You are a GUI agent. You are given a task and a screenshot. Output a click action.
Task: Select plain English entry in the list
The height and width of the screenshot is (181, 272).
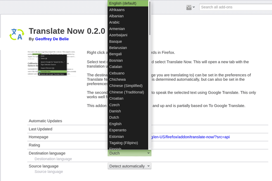(128, 124)
